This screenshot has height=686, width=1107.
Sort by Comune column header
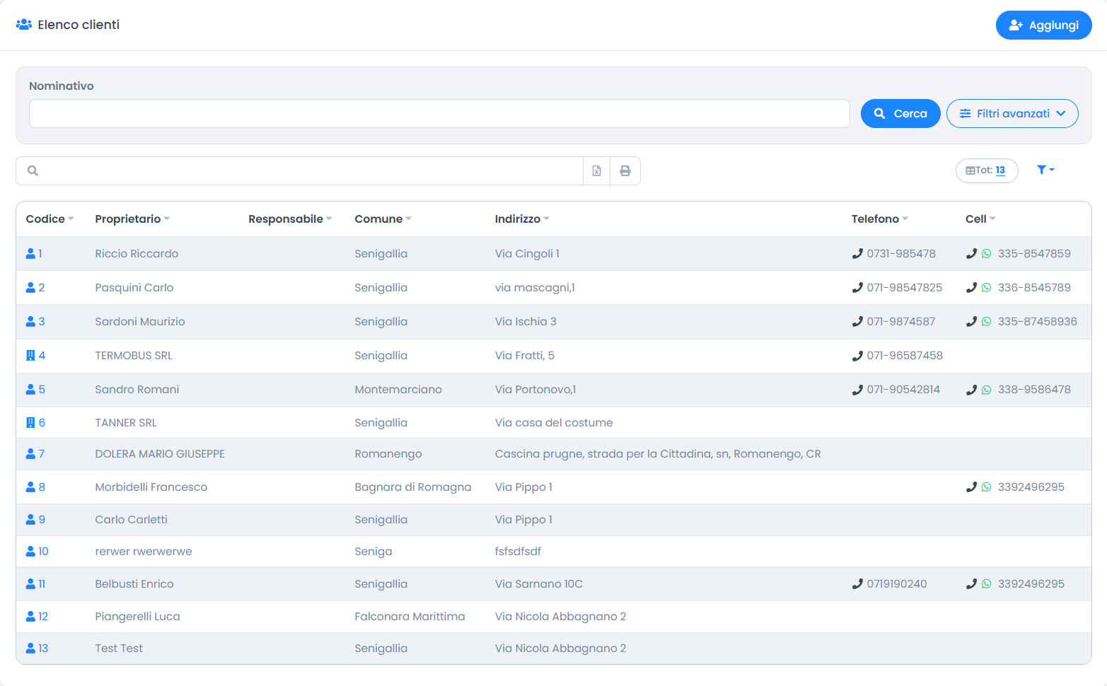pyautogui.click(x=383, y=219)
